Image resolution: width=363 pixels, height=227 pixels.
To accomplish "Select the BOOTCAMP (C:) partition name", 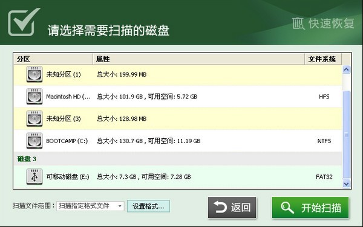I will pos(67,141).
